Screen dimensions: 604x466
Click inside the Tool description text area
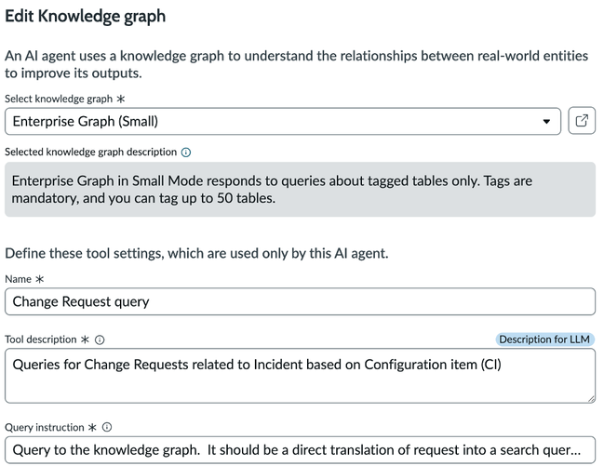pyautogui.click(x=300, y=376)
